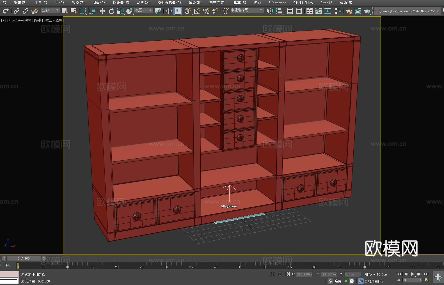Click Render Production teapot icon
This screenshot has width=444, height=285.
point(367,11)
